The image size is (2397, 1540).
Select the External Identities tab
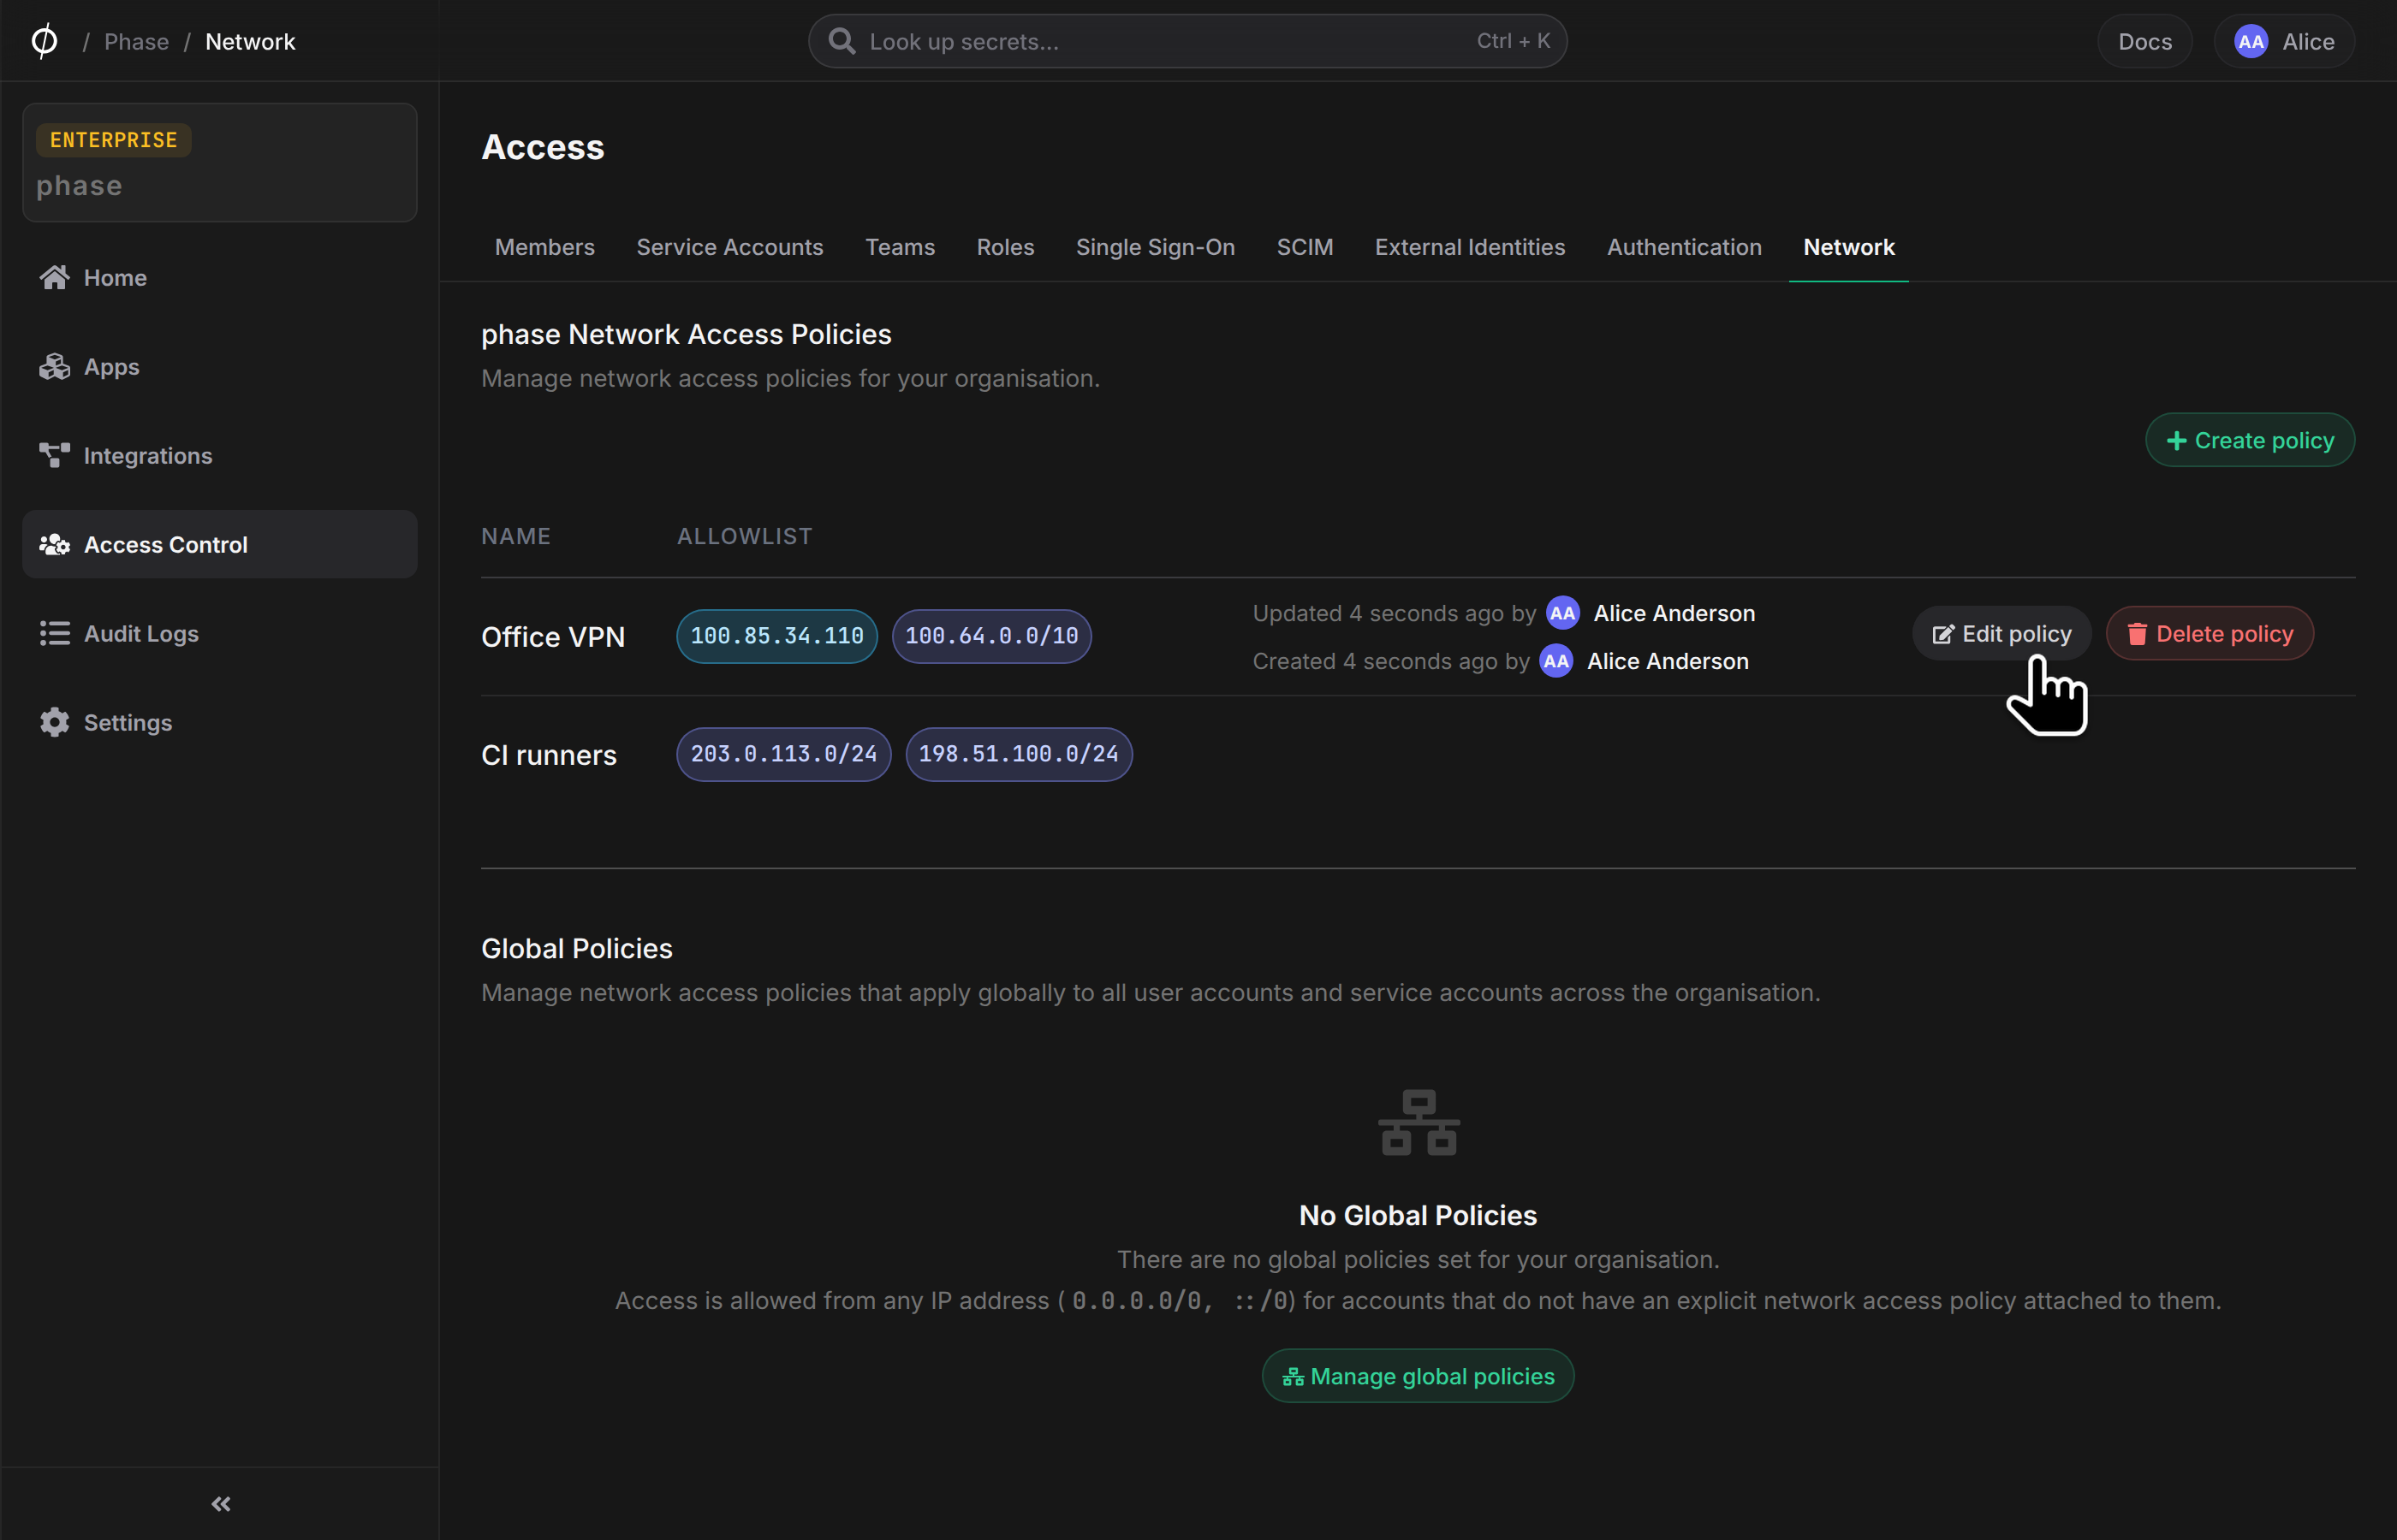tap(1469, 247)
